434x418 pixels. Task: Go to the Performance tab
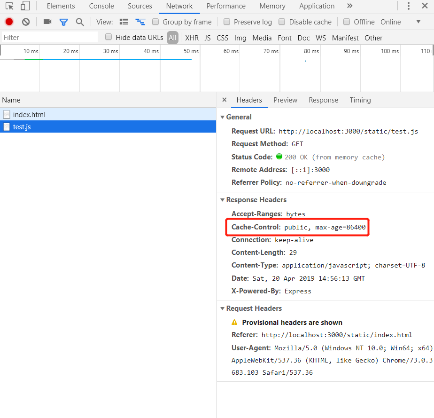(226, 6)
